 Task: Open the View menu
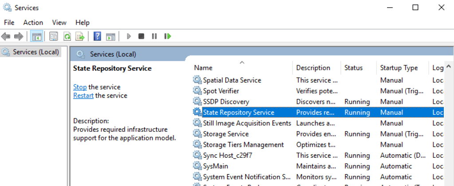pyautogui.click(x=59, y=23)
